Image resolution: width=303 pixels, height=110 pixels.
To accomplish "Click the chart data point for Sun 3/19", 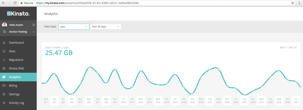I will [192, 94].
